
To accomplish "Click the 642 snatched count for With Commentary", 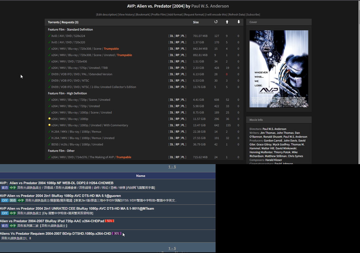I will (x=217, y=125).
